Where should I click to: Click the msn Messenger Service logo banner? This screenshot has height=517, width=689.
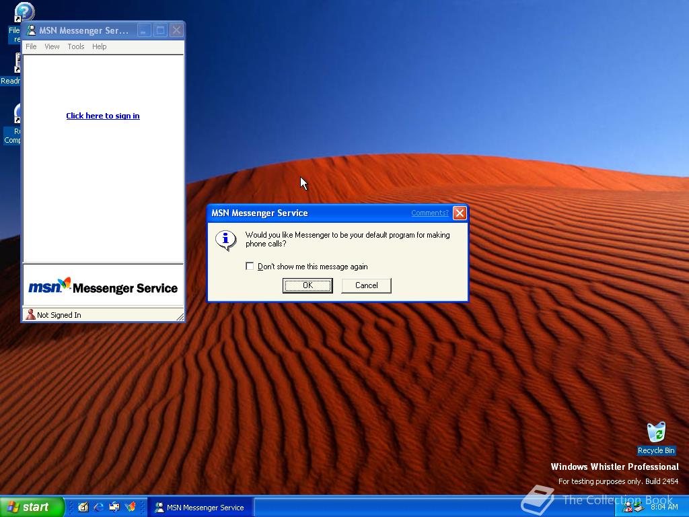[x=103, y=287]
